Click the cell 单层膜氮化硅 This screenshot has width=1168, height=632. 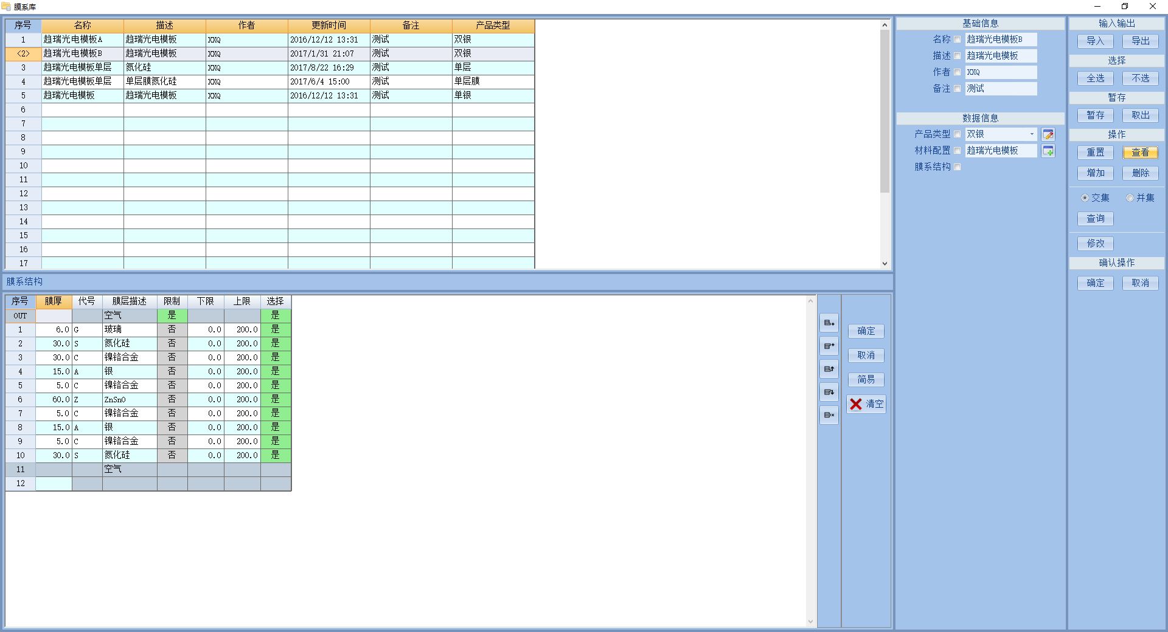pos(165,81)
